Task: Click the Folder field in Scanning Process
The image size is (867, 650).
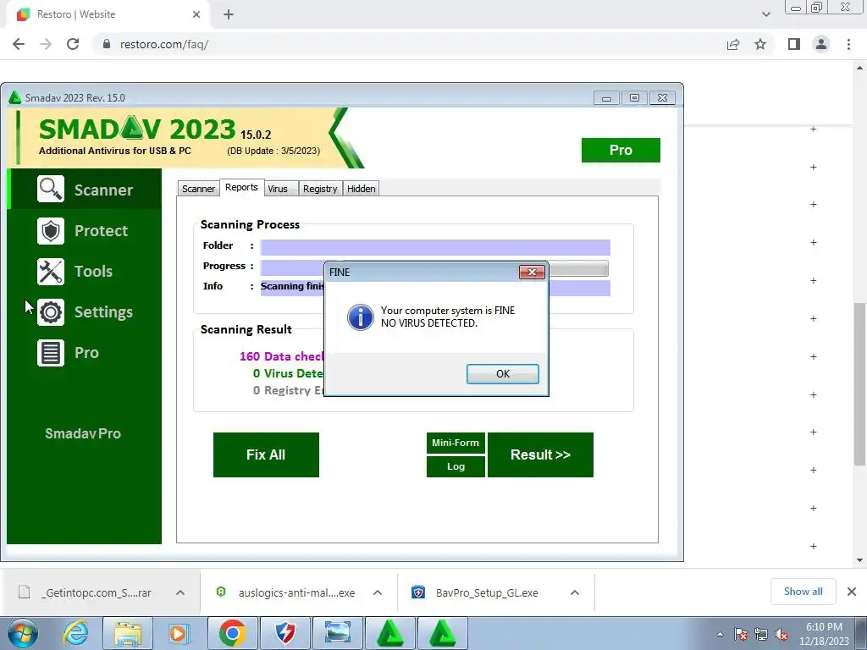Action: point(435,247)
